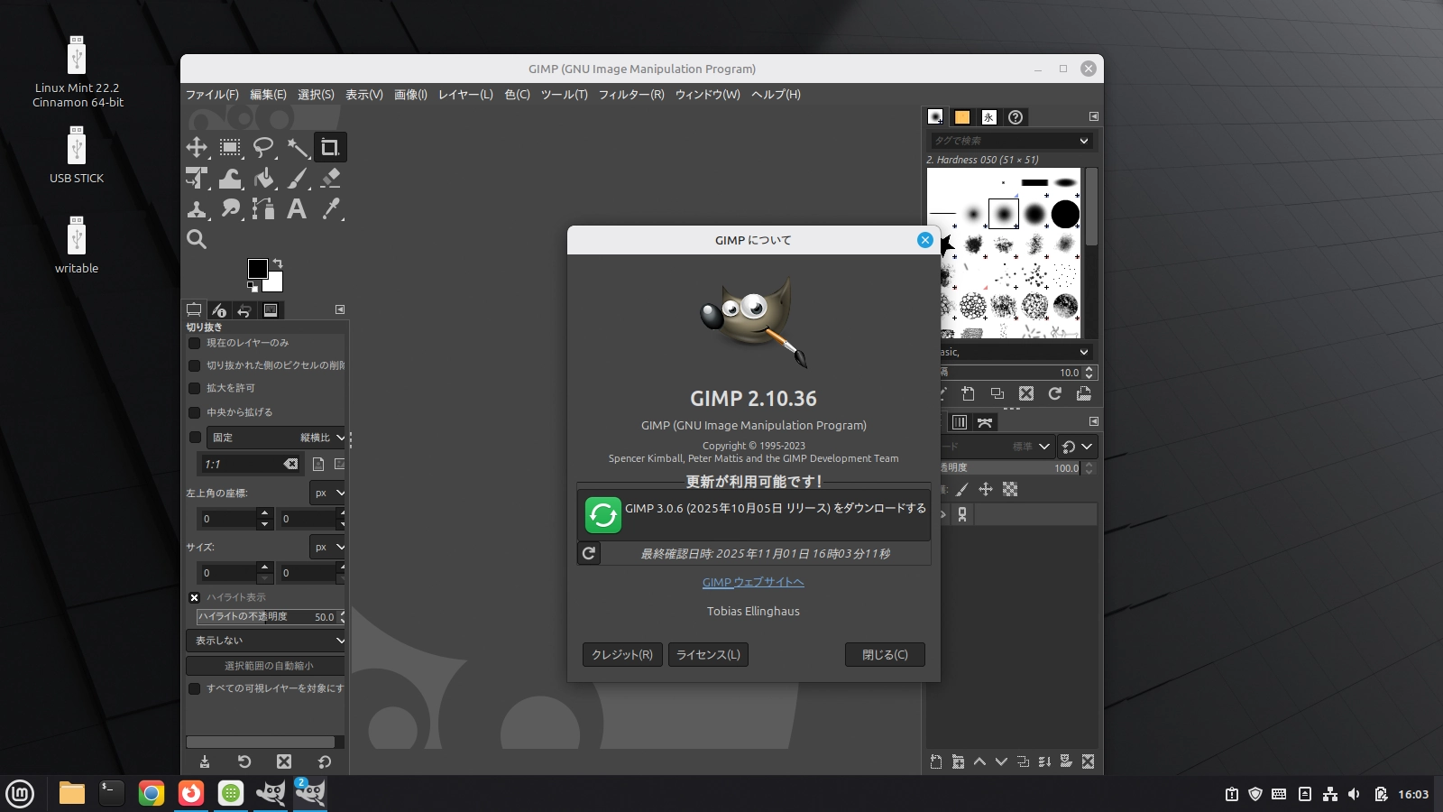Swap foreground and background colors
Viewport: 1443px width, 812px height.
(x=278, y=263)
